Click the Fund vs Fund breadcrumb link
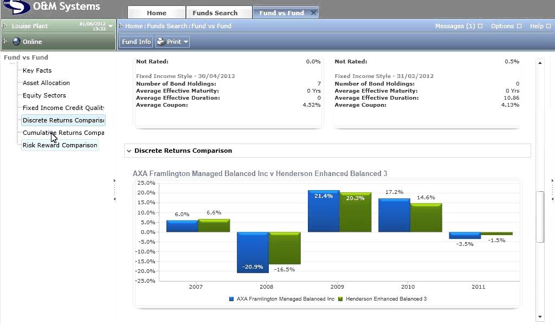The width and height of the screenshot is (555, 325). point(211,26)
